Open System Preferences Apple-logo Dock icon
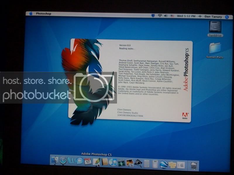Viewport: 234px width, 175px height. (181, 165)
